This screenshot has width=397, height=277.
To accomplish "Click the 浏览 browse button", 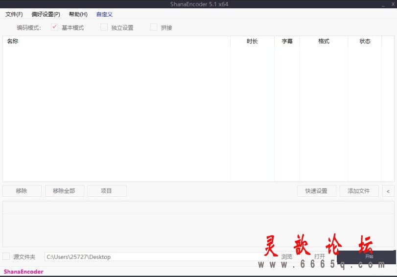I will (286, 257).
